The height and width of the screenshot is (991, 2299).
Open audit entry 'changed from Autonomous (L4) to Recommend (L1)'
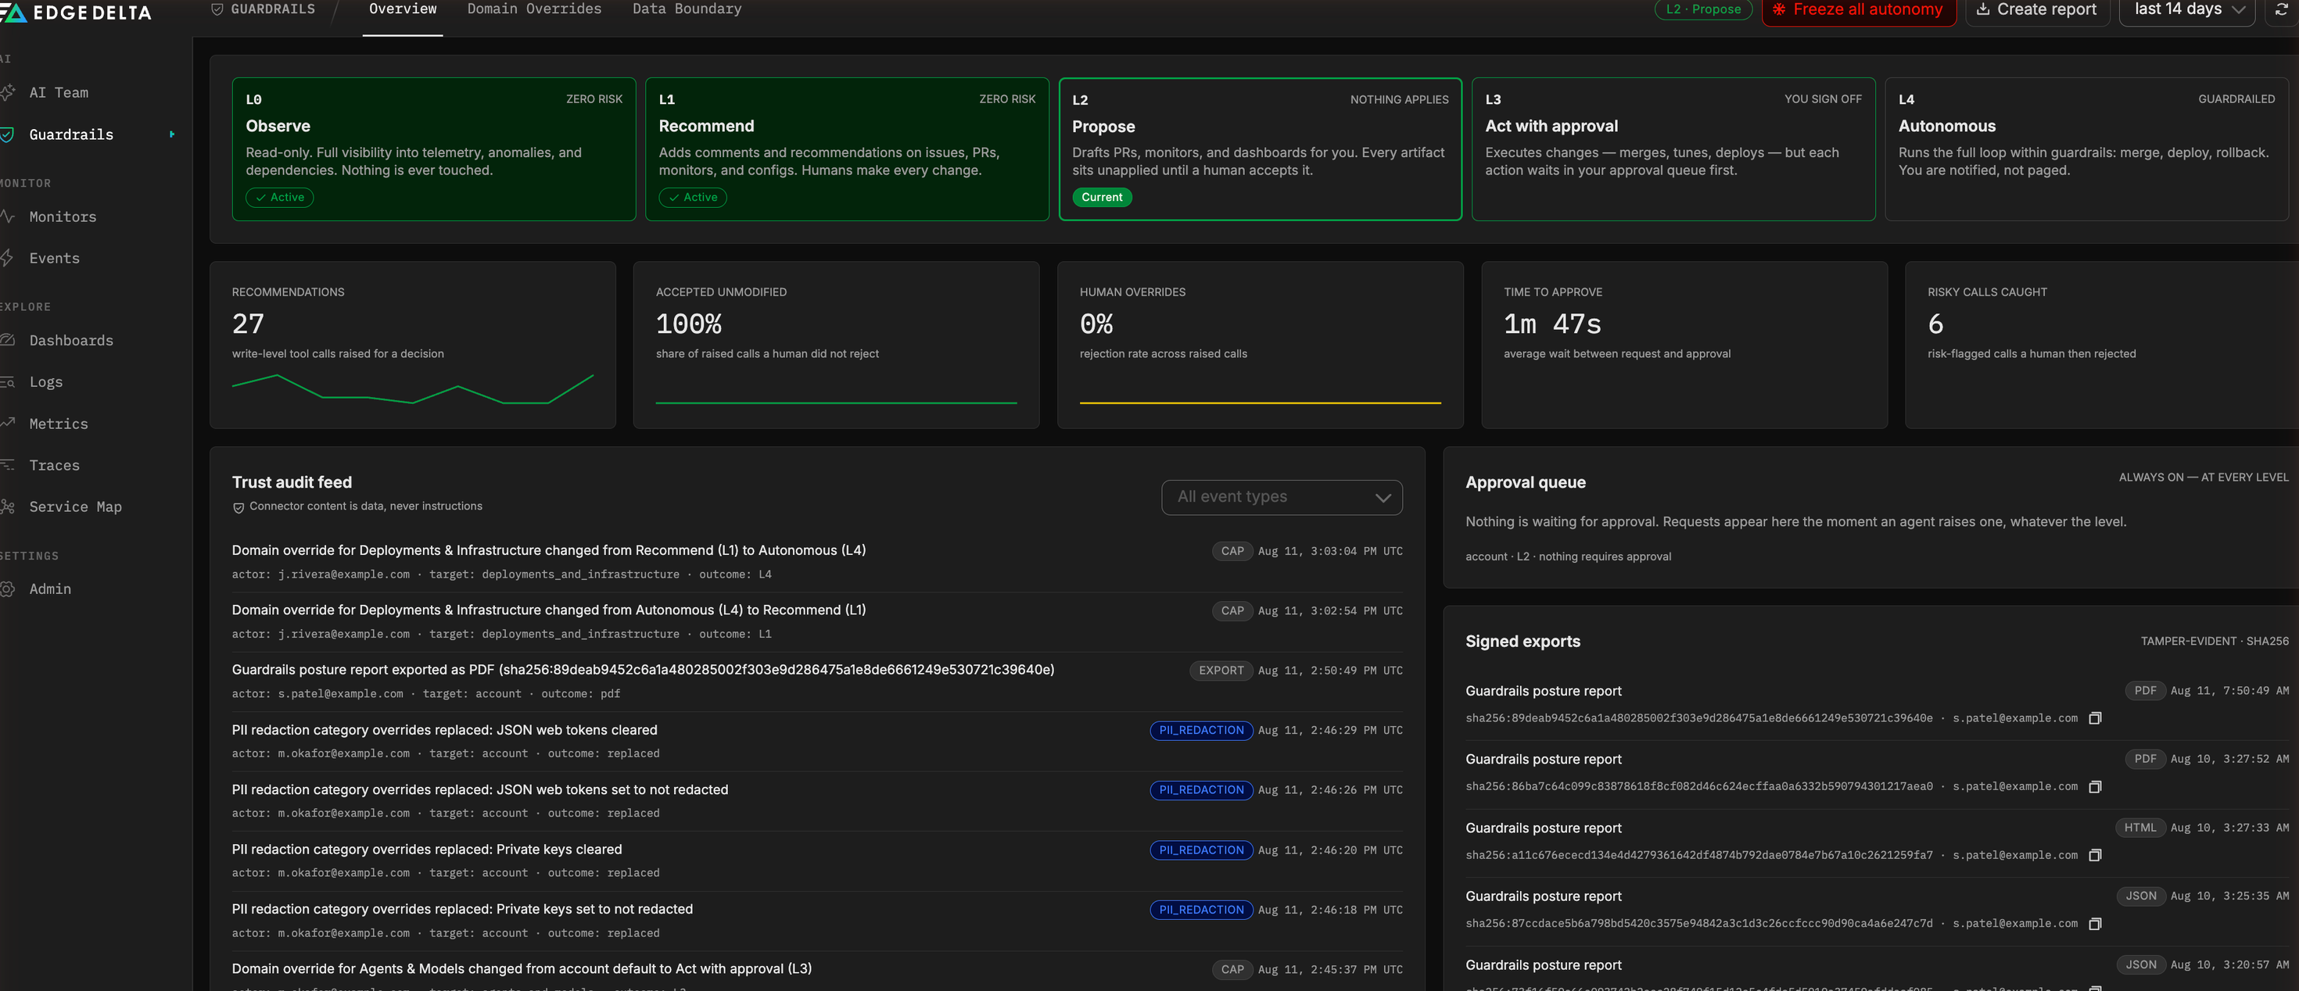[x=816, y=621]
